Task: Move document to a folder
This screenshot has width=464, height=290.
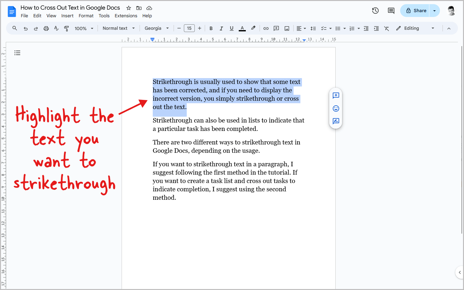Action: coord(139,8)
